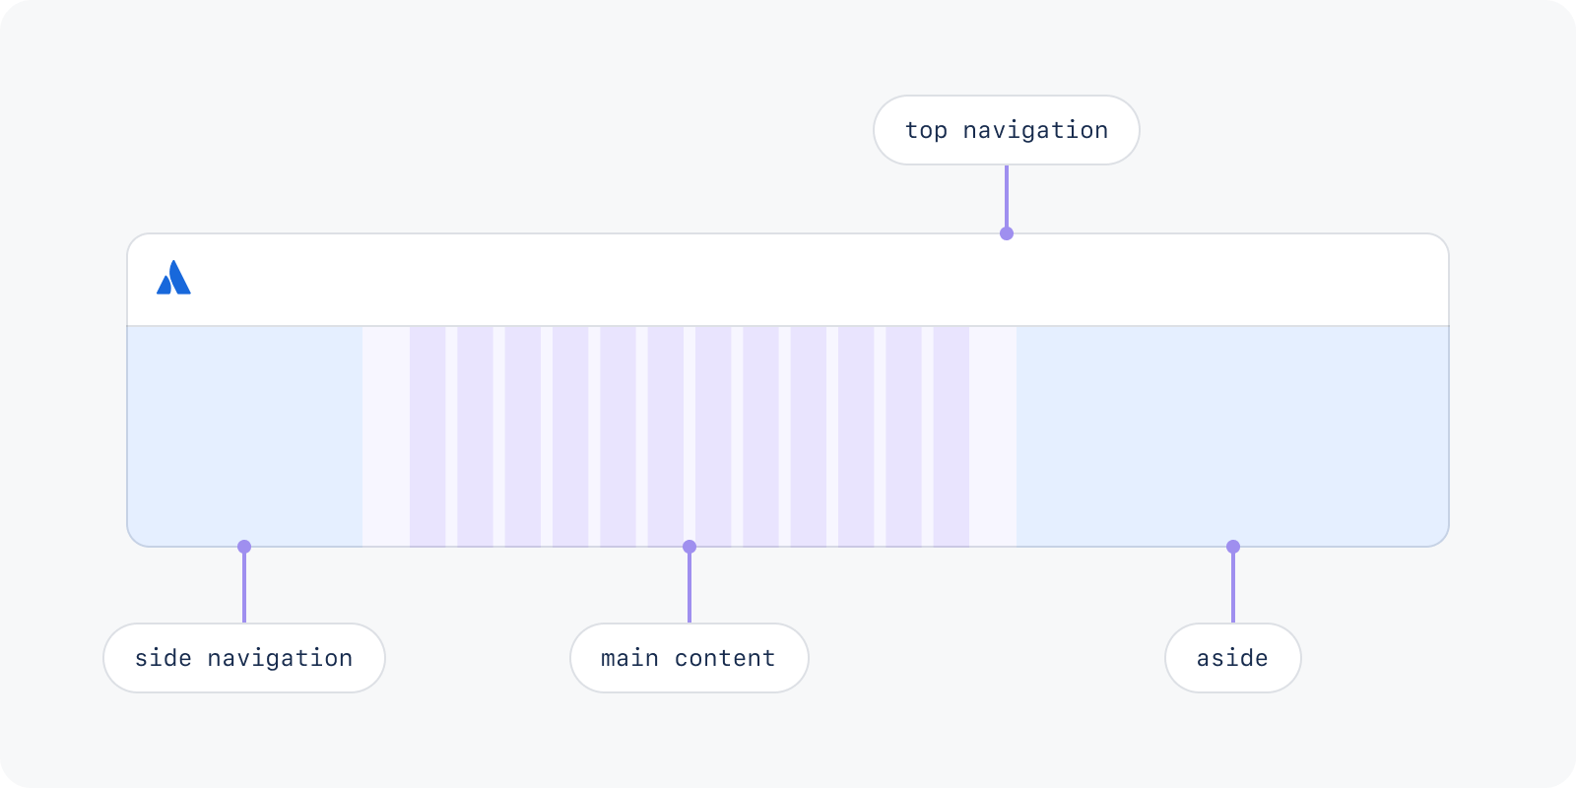Click the light blue aside panel
The image size is (1576, 788).
(1232, 436)
